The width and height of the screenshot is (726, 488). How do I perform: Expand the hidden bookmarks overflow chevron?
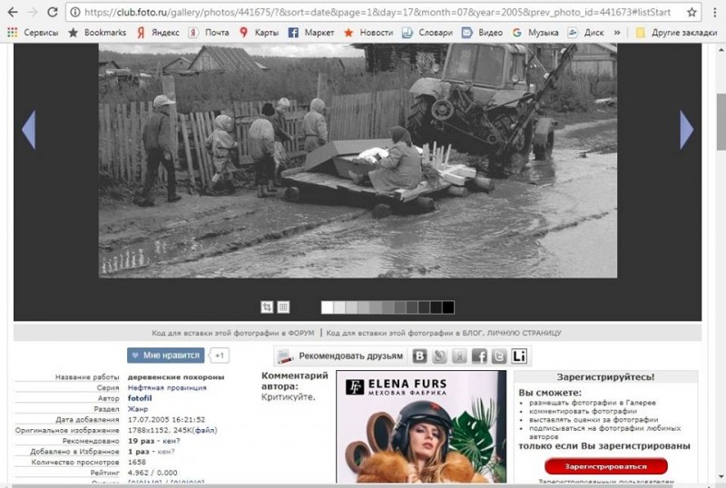pyautogui.click(x=617, y=33)
